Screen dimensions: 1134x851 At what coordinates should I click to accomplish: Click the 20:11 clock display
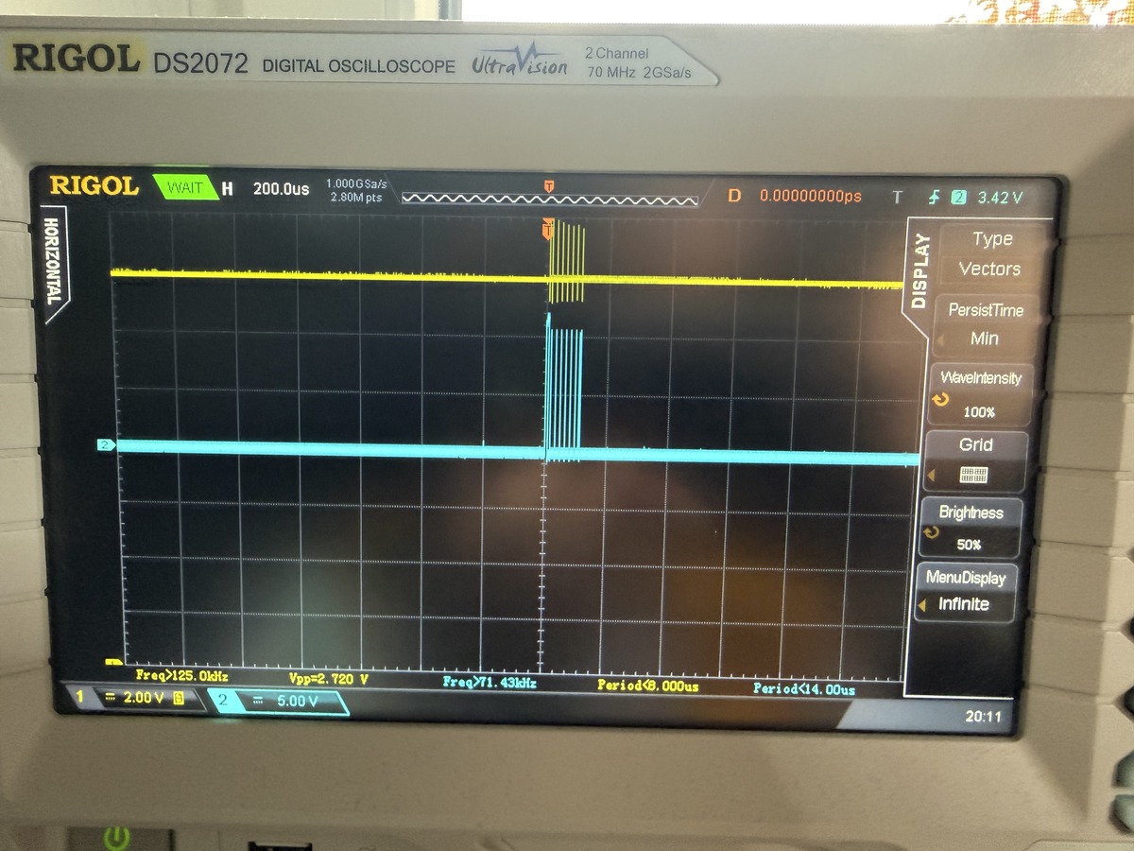pos(983,717)
